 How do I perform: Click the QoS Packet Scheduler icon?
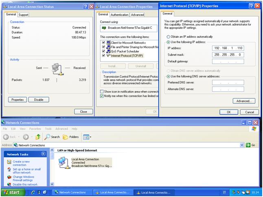point(109,51)
